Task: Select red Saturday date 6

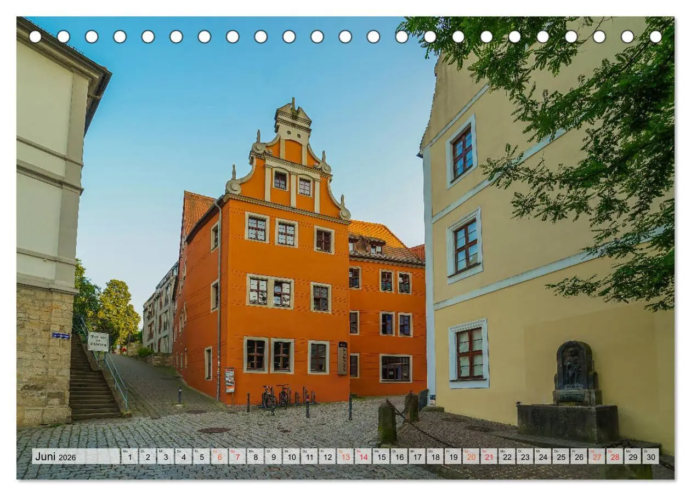Action: tap(219, 457)
